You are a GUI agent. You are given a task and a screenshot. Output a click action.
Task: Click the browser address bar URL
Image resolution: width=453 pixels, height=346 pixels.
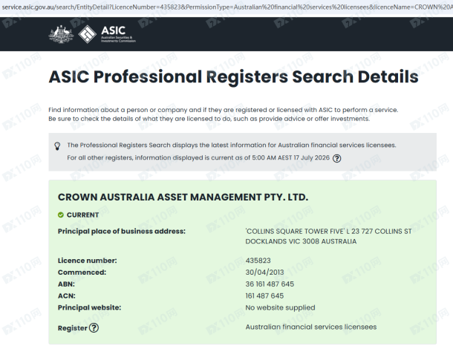click(226, 7)
